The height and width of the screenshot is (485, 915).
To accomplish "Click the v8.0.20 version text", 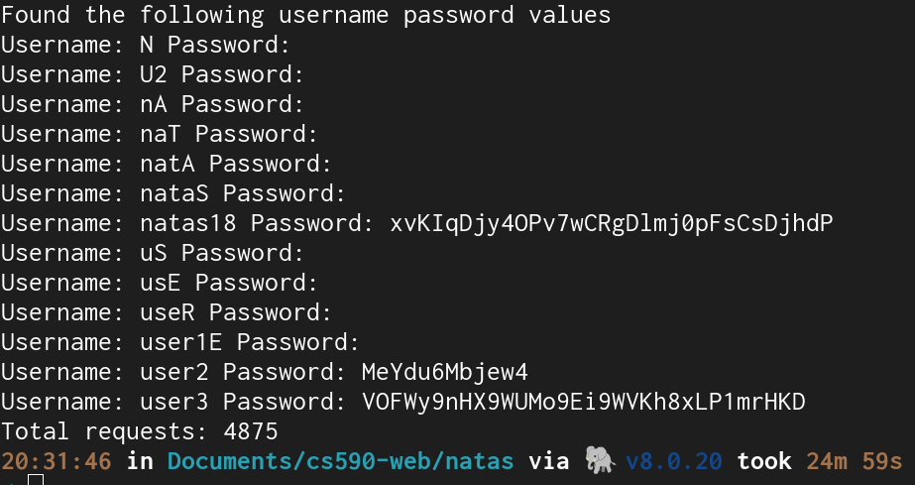I will (x=674, y=461).
